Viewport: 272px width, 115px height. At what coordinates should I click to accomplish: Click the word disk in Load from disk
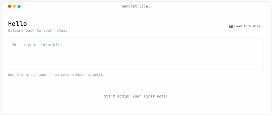257,26
